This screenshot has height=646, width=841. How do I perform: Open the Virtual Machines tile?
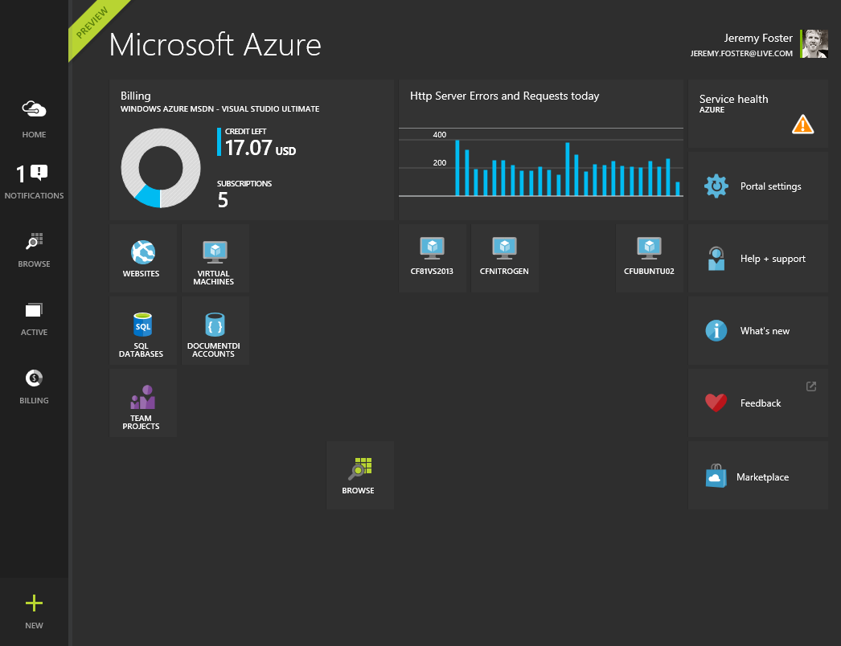[215, 258]
